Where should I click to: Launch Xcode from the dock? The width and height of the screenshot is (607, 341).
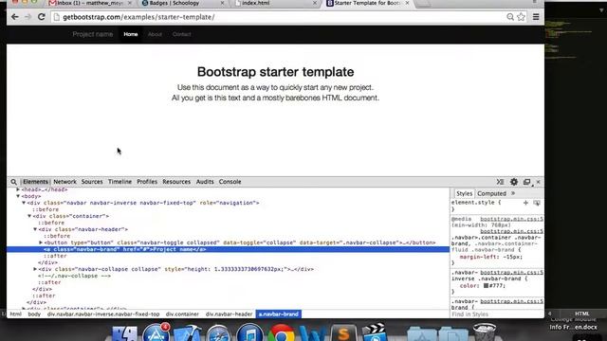pos(187,334)
